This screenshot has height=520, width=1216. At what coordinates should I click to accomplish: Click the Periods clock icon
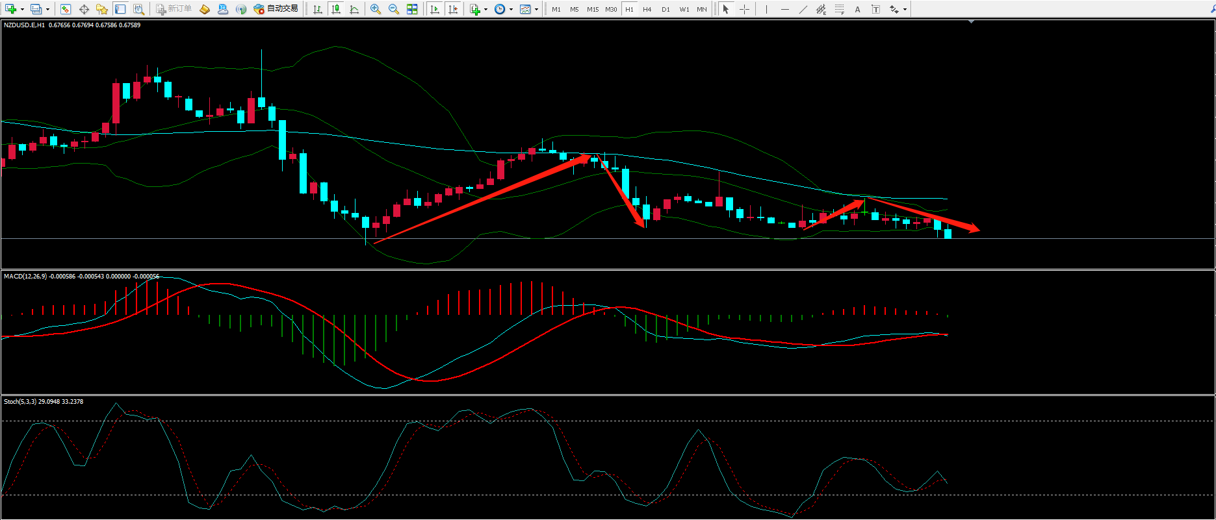[x=500, y=9]
